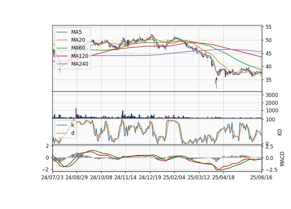Screen dimensions: 291x209
Task: Click the MA240 legend label
Action: [80, 64]
